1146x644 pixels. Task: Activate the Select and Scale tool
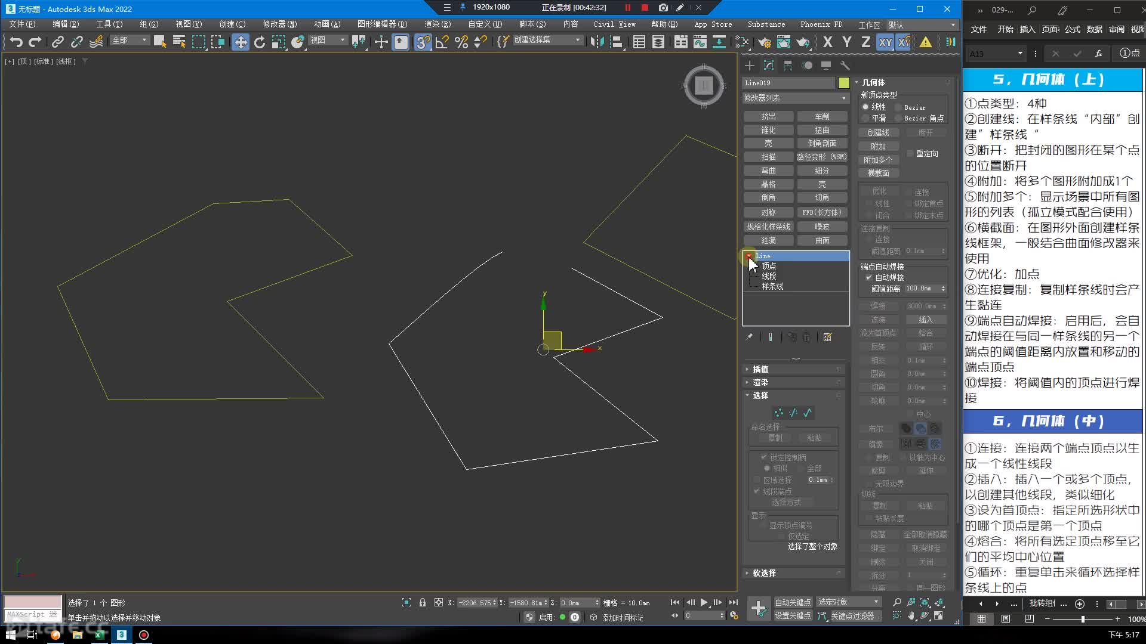click(279, 42)
